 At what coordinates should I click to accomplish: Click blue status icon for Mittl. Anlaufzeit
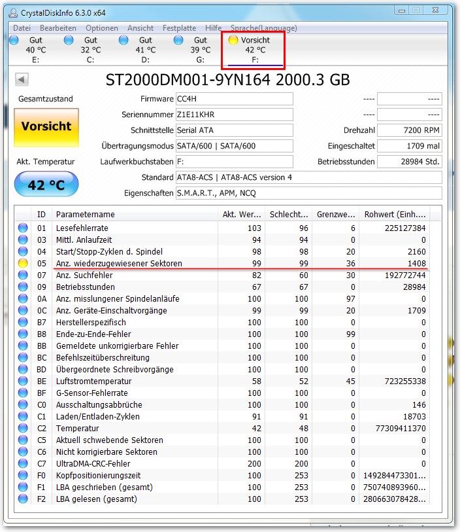23,239
